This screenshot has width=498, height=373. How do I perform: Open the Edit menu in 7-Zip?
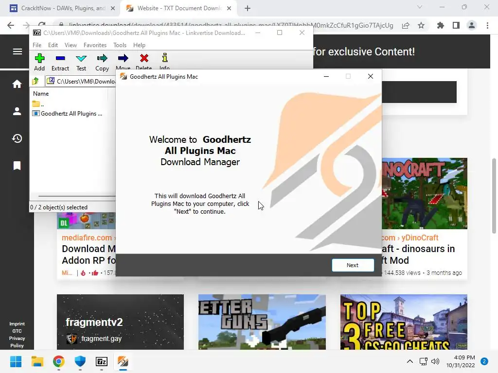pyautogui.click(x=53, y=45)
